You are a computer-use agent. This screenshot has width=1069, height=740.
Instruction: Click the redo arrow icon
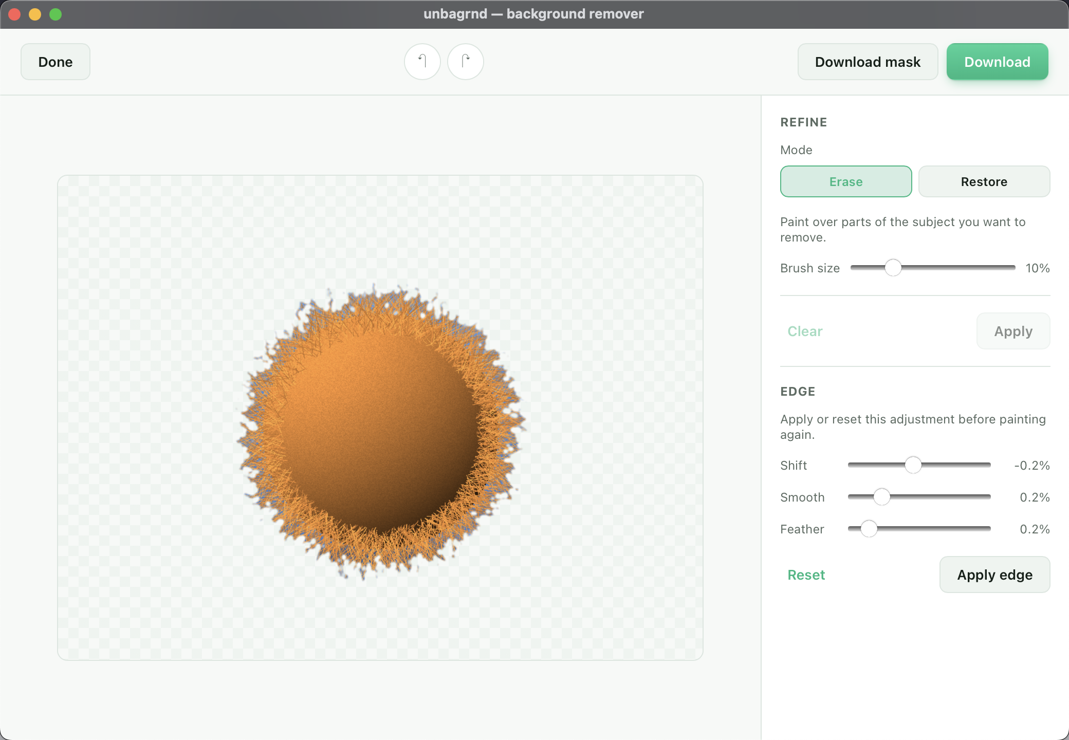[x=465, y=62]
